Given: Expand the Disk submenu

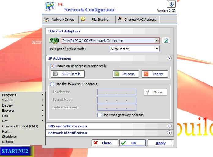Looking at the screenshot, I should (x=23, y=116).
